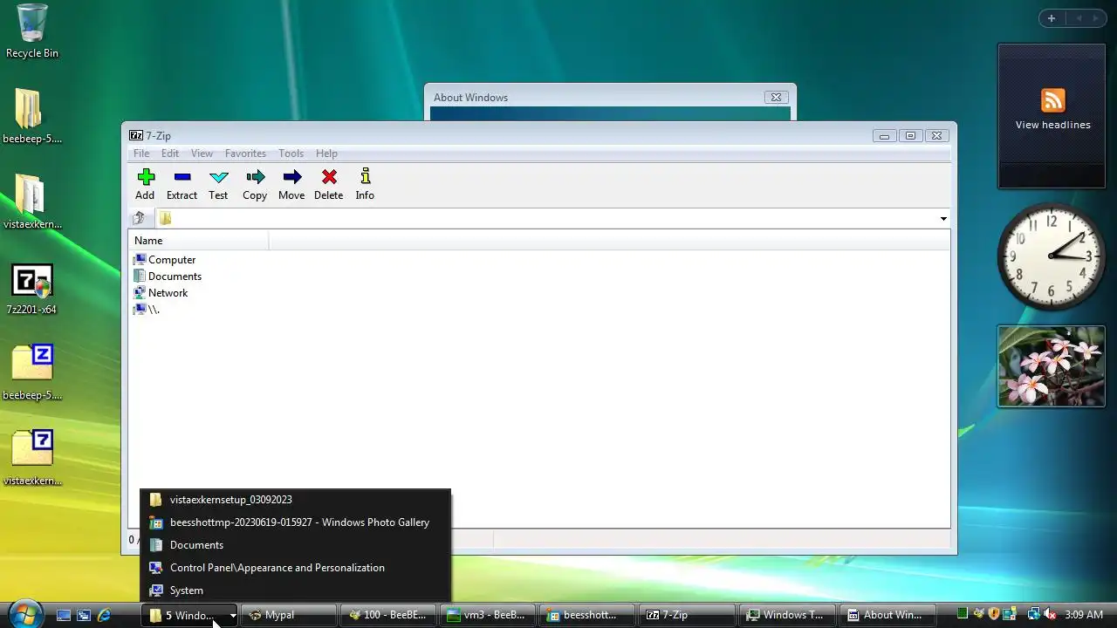Image resolution: width=1117 pixels, height=628 pixels.
Task: Switch to the vm3 - BeeBEEP taskbar button
Action: [x=487, y=615]
